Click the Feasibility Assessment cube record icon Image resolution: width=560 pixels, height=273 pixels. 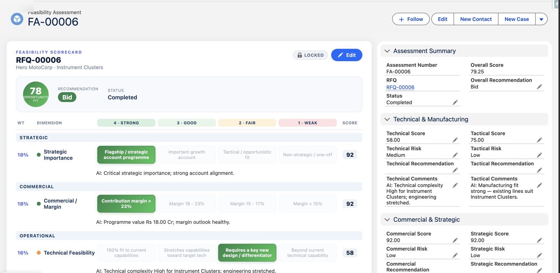pyautogui.click(x=17, y=19)
